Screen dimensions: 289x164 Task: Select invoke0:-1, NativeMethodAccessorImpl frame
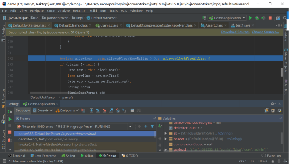click(85, 144)
